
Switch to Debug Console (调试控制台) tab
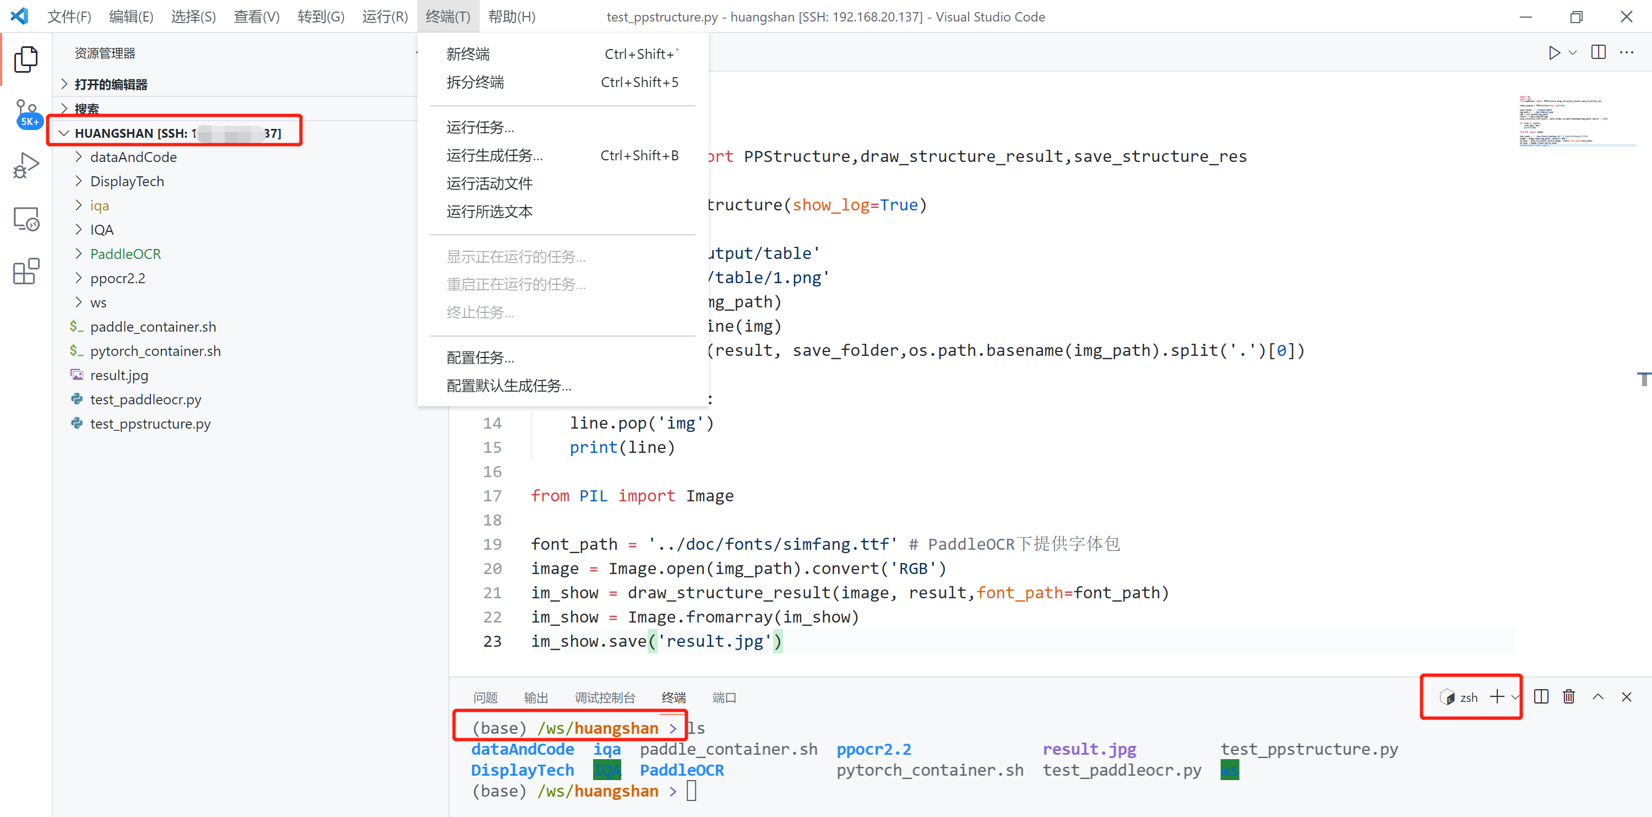tap(605, 697)
